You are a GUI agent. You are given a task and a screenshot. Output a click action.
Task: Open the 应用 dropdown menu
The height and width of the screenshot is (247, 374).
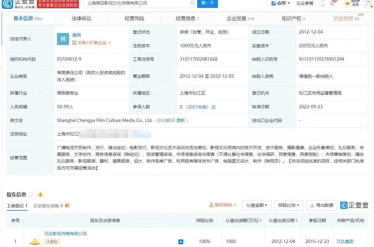pyautogui.click(x=281, y=4)
